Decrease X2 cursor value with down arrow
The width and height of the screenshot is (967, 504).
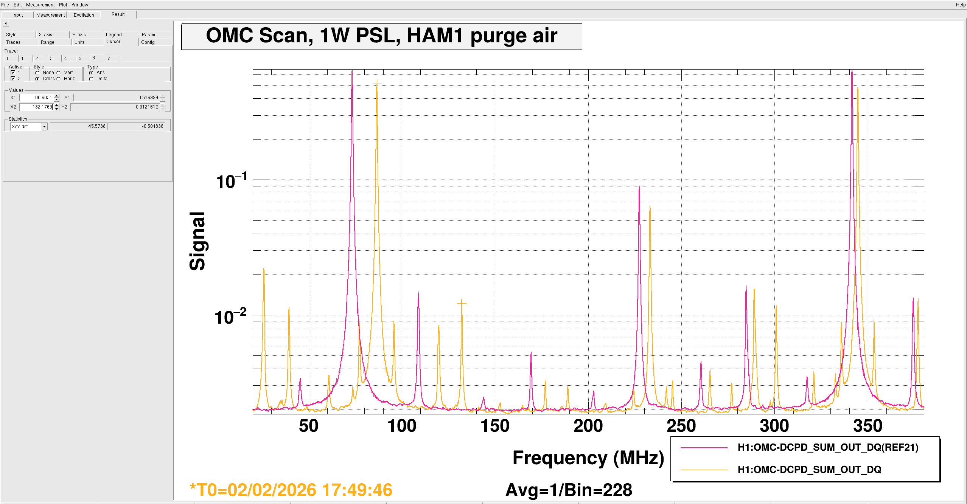(57, 109)
